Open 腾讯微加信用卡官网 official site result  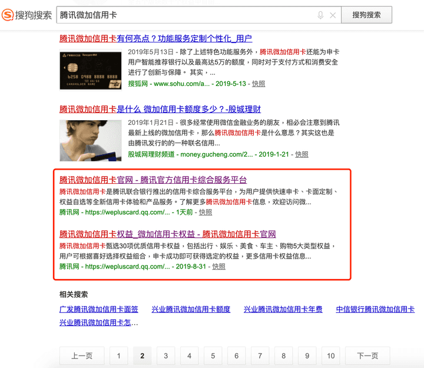coord(153,180)
